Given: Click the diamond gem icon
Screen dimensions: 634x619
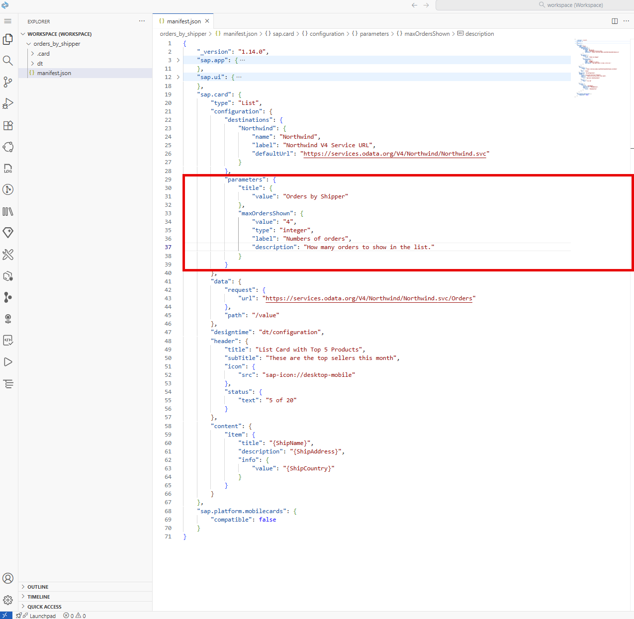Looking at the screenshot, I should [8, 233].
